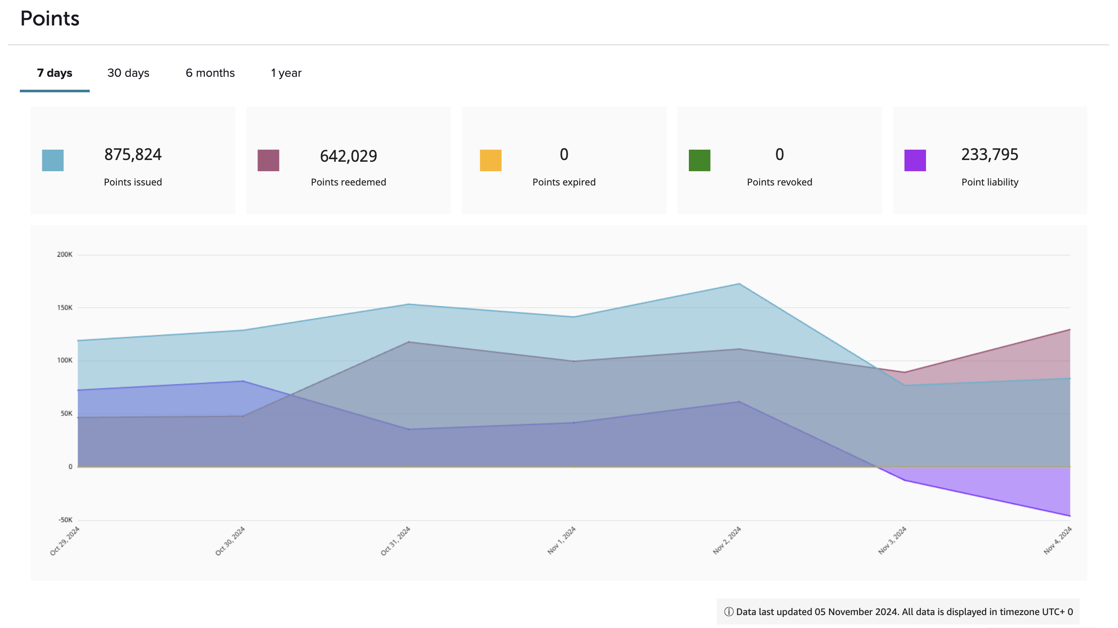
Task: Click the Points page heading
Action: coord(50,19)
